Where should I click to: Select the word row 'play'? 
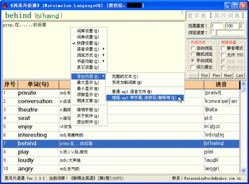[121, 152]
